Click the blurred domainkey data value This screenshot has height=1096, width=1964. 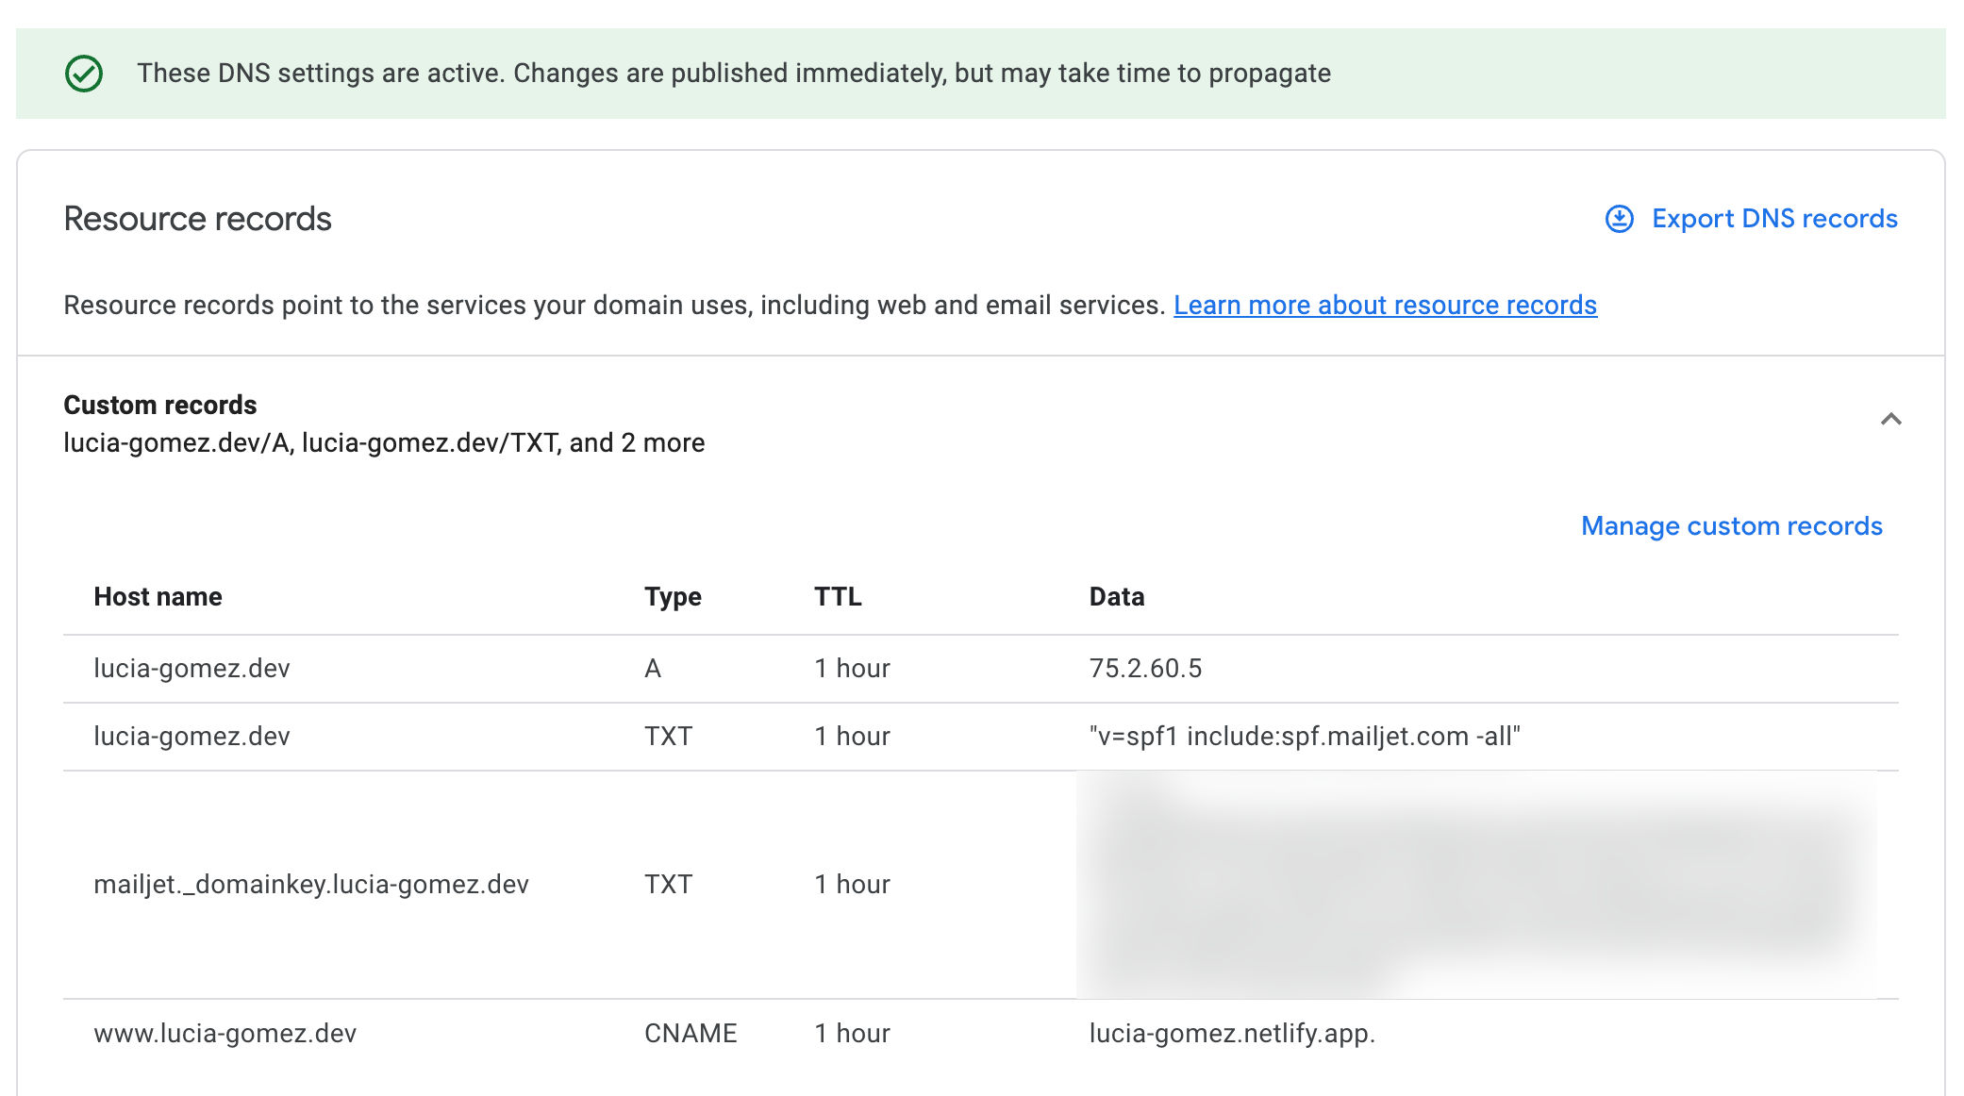pos(1476,885)
